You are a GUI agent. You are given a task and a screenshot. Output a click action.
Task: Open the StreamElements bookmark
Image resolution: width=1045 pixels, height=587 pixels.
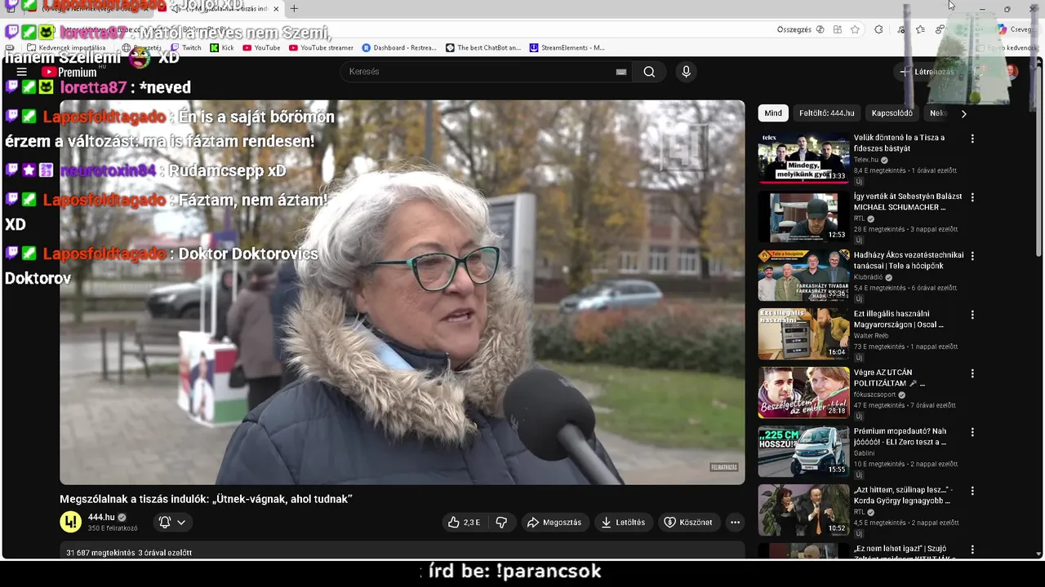coord(567,47)
